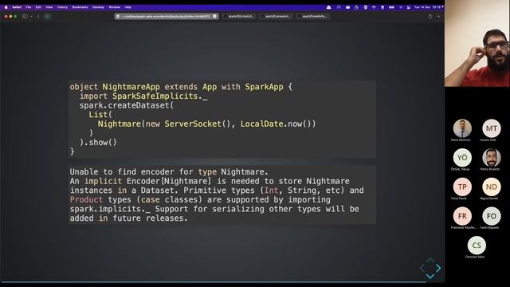Open the File menu

click(x=29, y=7)
